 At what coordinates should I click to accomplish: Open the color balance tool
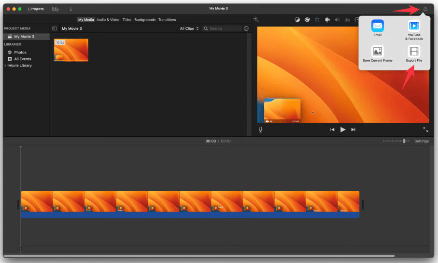[x=297, y=20]
